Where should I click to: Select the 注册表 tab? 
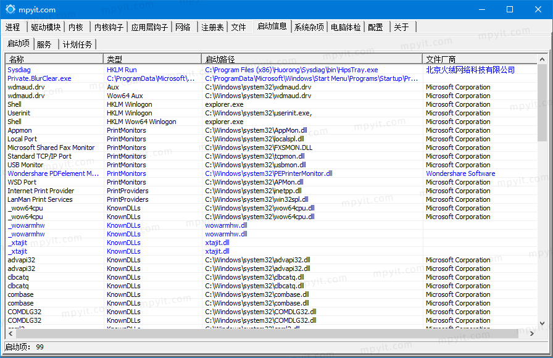point(212,27)
